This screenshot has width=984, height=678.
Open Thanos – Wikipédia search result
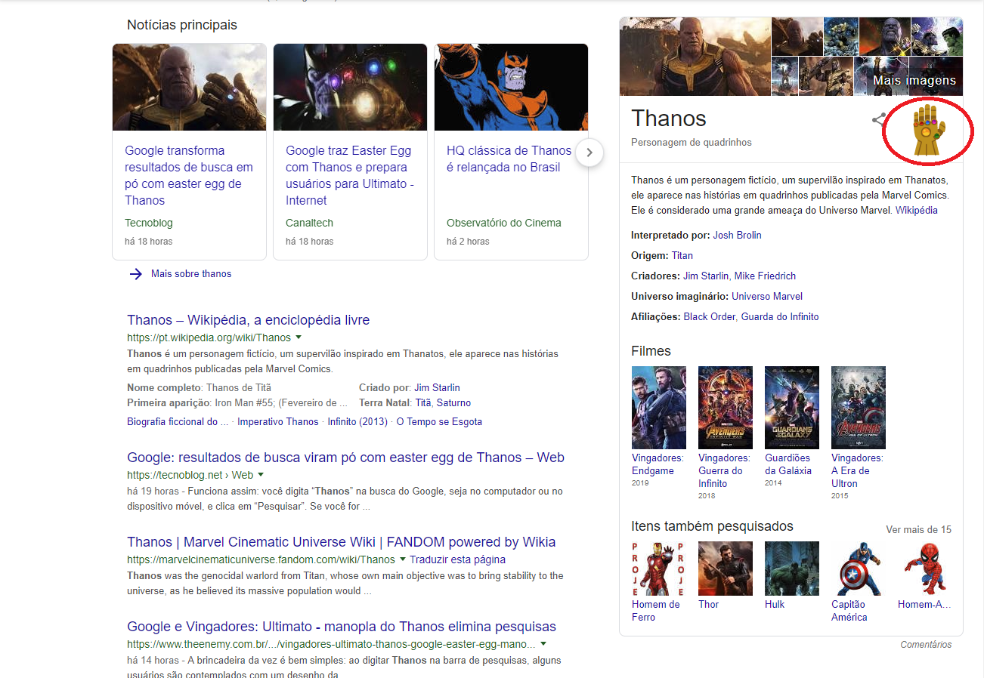[248, 320]
